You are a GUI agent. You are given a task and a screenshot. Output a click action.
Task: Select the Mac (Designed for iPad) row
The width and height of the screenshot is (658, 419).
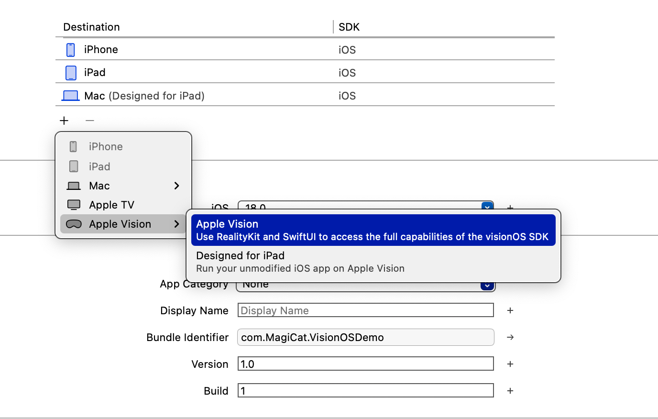305,96
